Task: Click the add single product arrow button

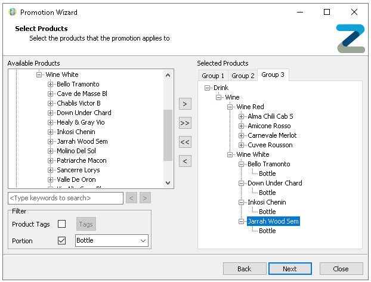Action: coord(185,104)
